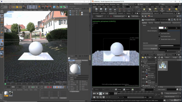Collapse Cloth category in material gallery
The height and width of the screenshot is (102, 182).
(143, 72)
